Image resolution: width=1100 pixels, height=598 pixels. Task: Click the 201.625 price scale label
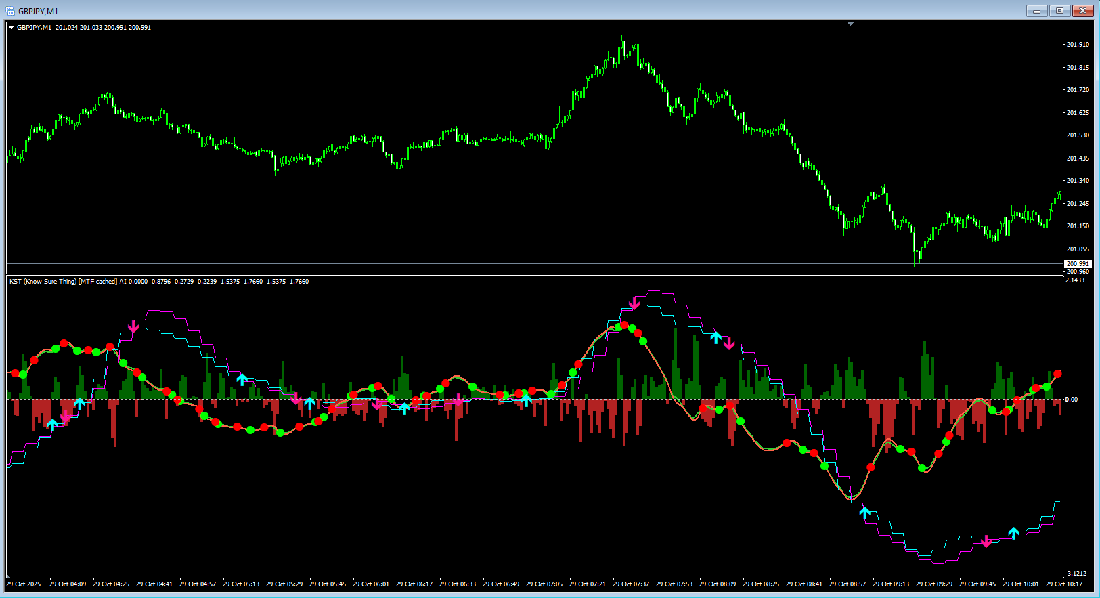(x=1078, y=113)
